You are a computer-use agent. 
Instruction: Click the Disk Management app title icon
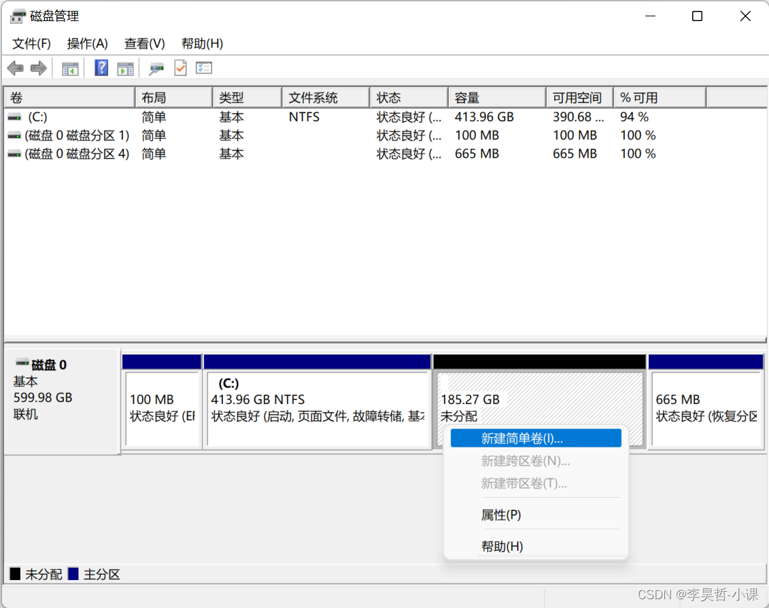pyautogui.click(x=17, y=16)
